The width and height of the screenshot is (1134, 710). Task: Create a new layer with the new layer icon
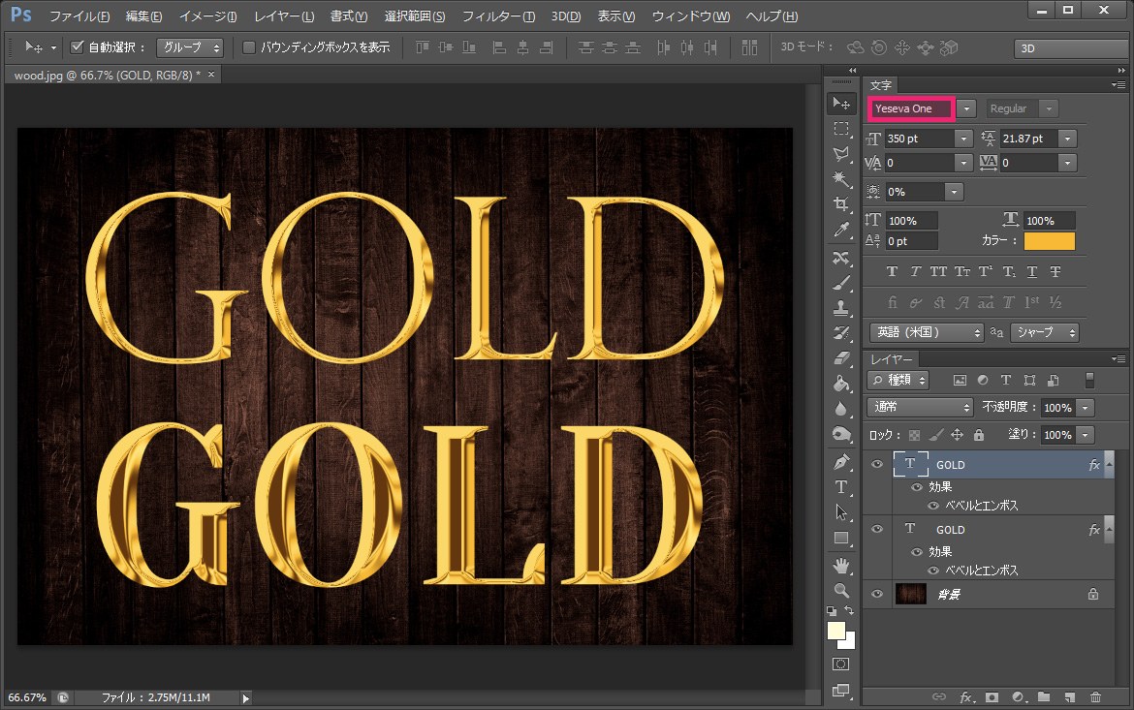pos(1069,696)
